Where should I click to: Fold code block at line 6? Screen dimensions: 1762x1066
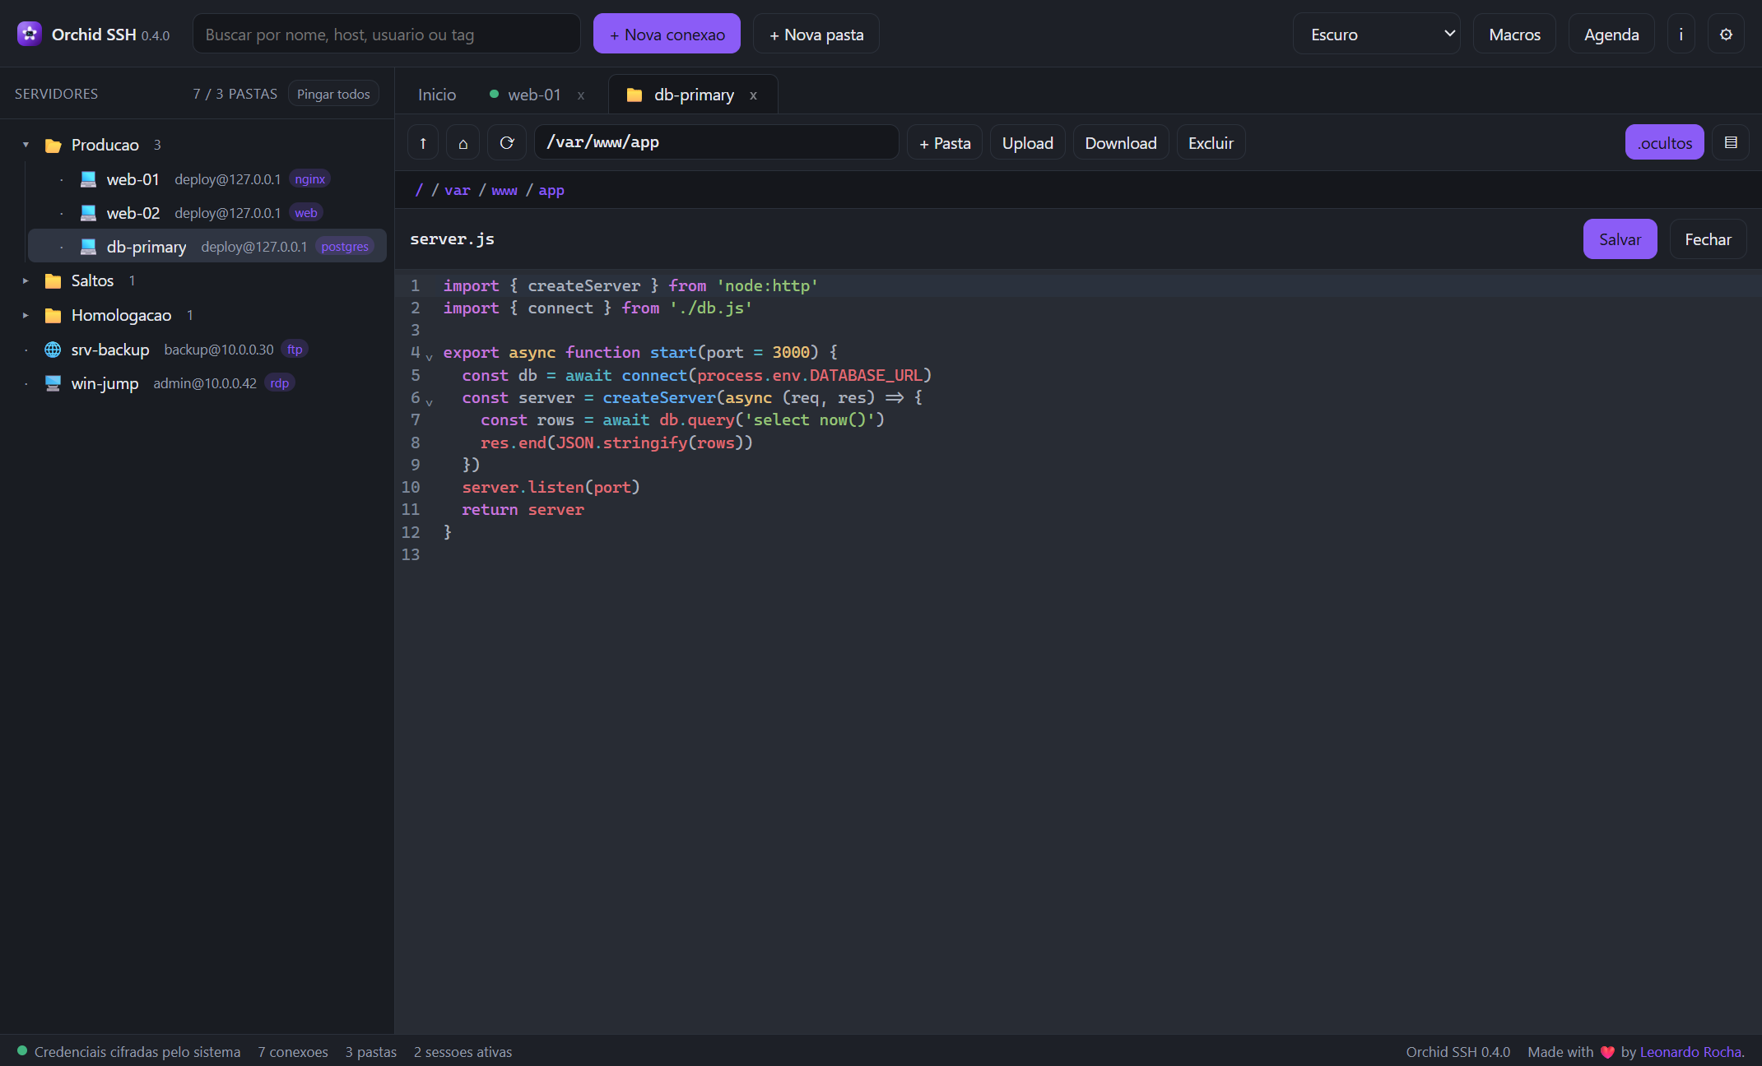(429, 401)
